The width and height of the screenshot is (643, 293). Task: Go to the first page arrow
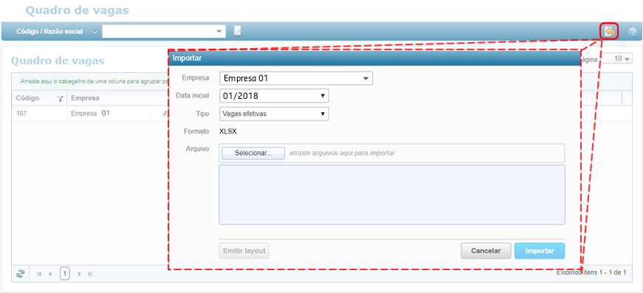(39, 274)
